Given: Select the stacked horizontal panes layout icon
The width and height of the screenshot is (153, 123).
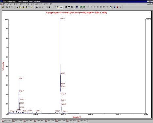Looking at the screenshot, I should pos(66,7).
